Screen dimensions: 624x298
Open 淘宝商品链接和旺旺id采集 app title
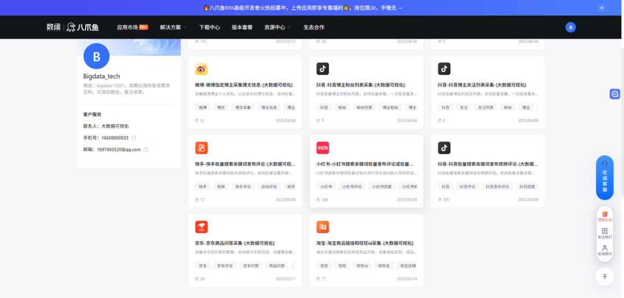tap(365, 243)
